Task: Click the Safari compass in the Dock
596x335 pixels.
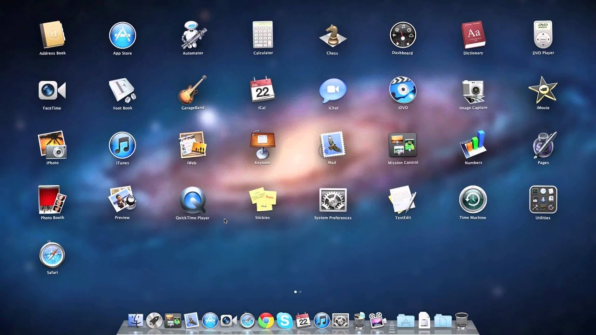Action: point(247,320)
